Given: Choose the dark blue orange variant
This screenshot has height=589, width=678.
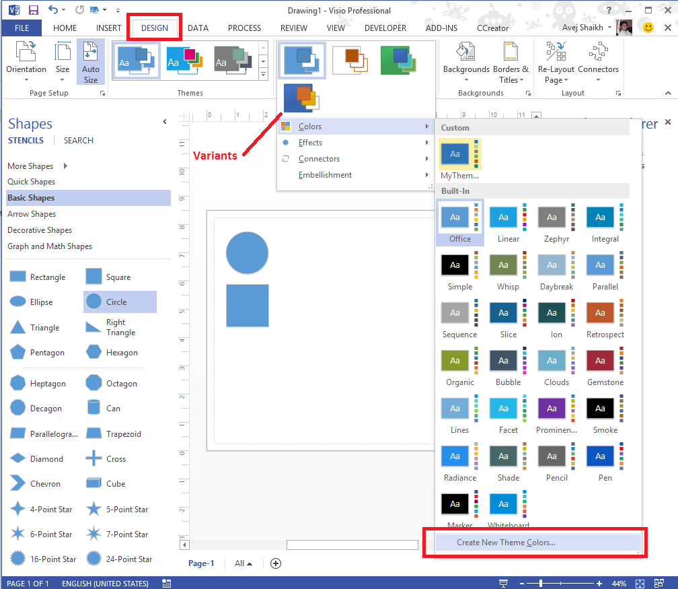Looking at the screenshot, I should [x=301, y=98].
